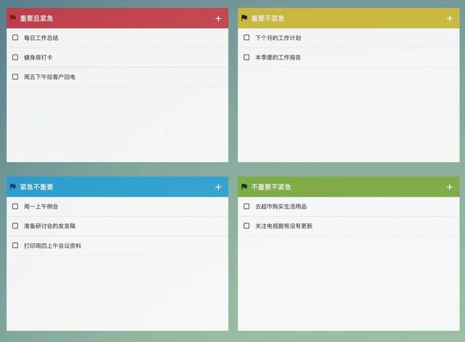Image resolution: width=465 pixels, height=342 pixels.
Task: Select the 不重要不紧急 header title
Action: (271, 187)
